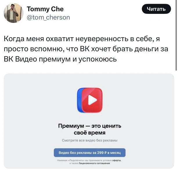Click the disclaimer text 'Нажимая «Подключить»'

(71, 160)
